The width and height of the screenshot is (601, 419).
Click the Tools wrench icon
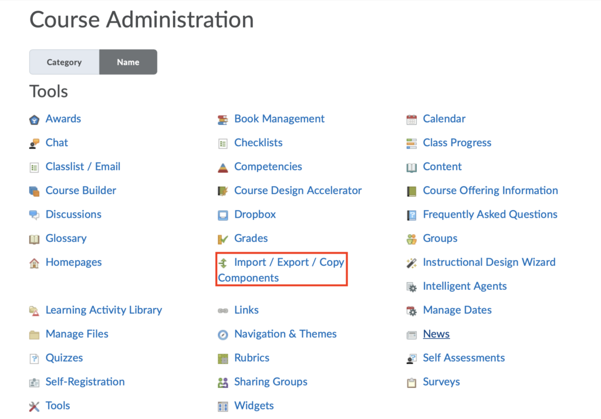click(x=34, y=406)
